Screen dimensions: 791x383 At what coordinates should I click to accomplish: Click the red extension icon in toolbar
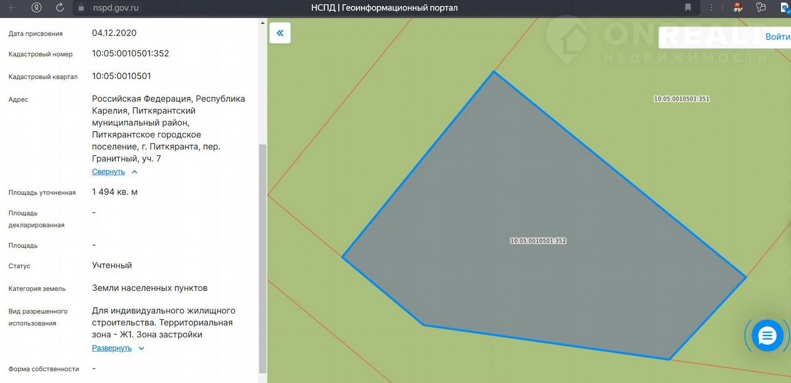coord(738,8)
